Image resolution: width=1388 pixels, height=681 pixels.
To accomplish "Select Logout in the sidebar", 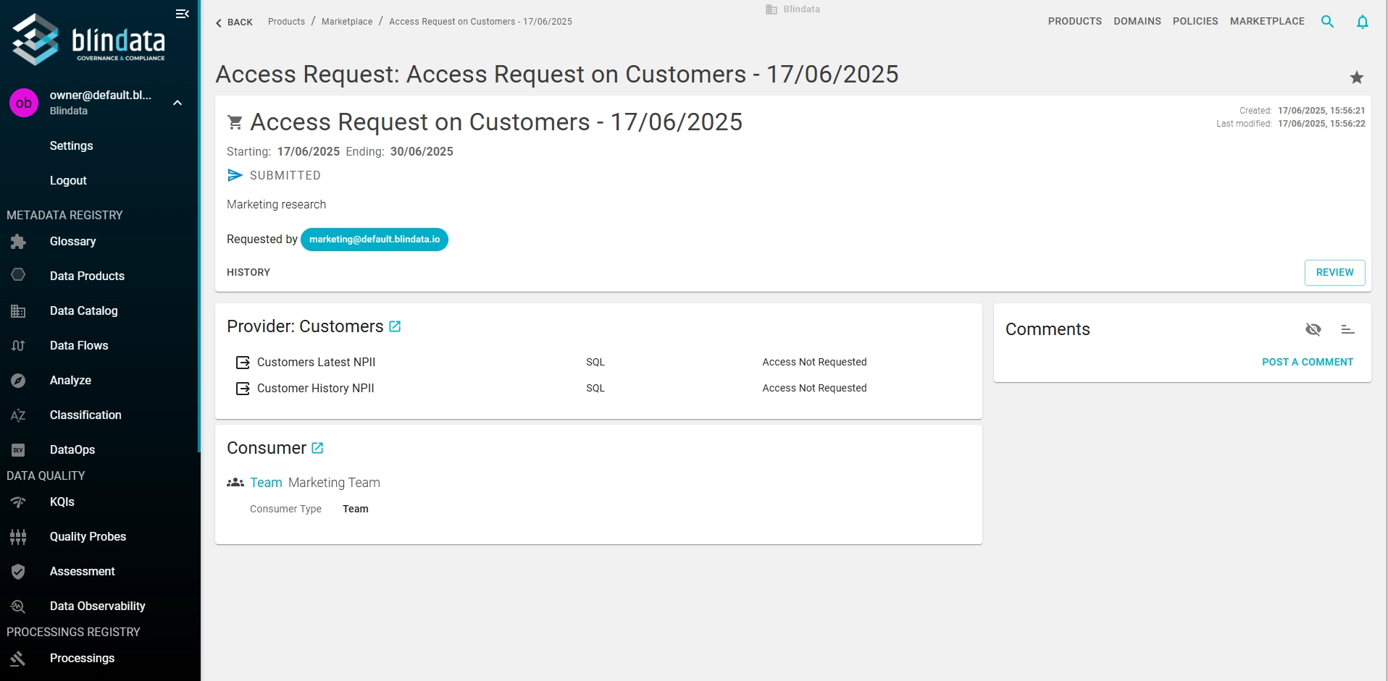I will (x=68, y=180).
